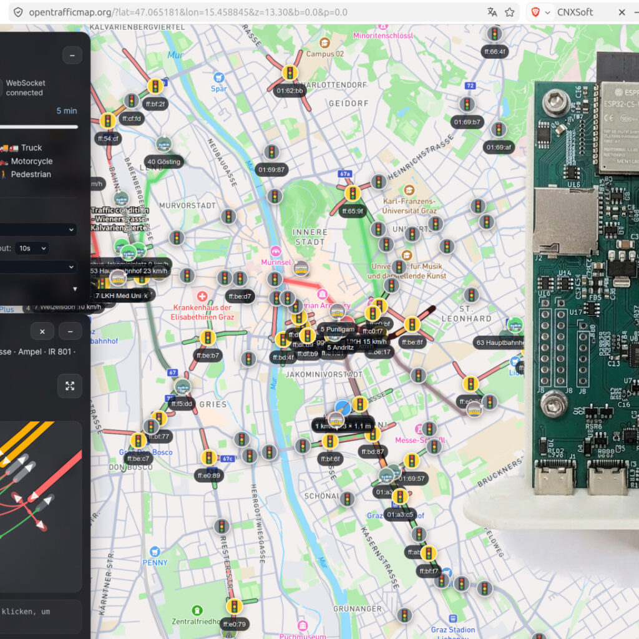Click the 01:69:57 marker label

(x=411, y=479)
